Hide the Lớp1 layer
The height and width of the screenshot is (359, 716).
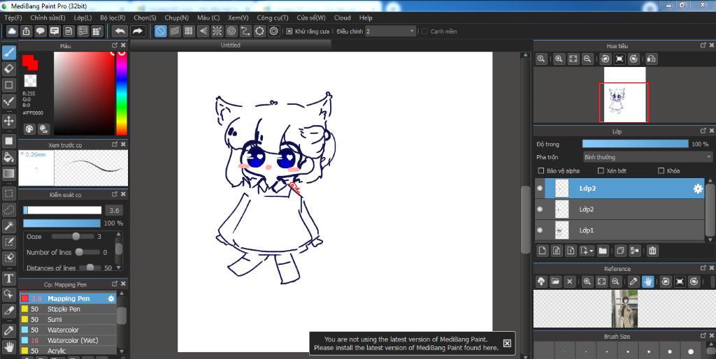540,230
